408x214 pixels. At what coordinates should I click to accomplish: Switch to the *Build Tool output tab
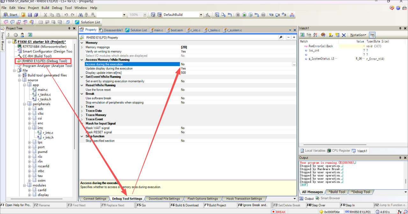pos(337,192)
